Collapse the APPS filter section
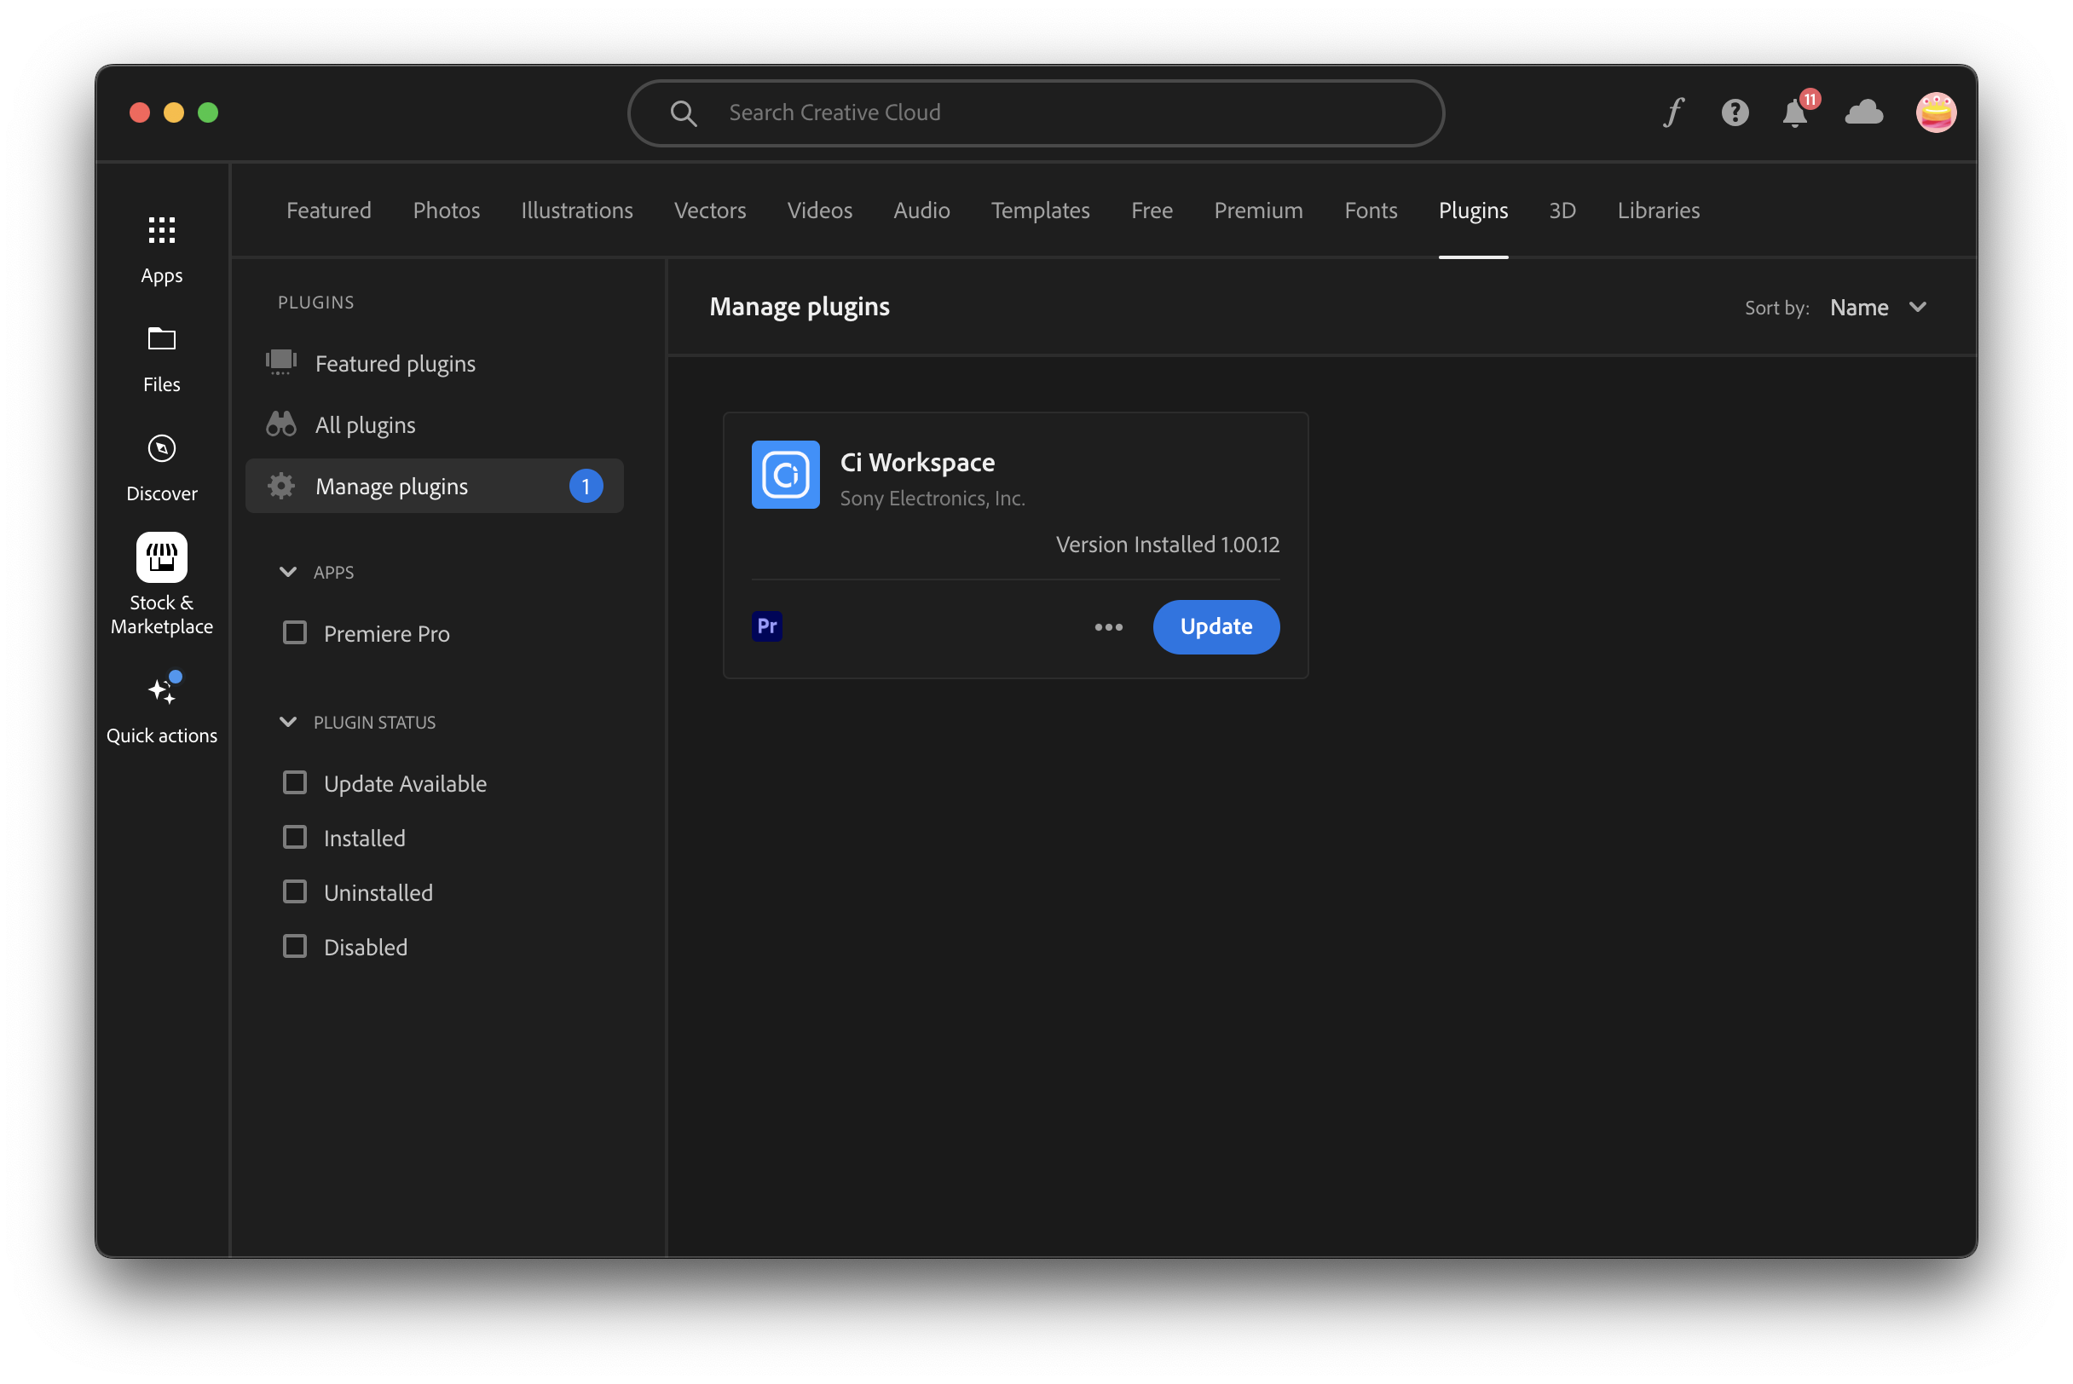Viewport: 2073px width, 1384px height. [289, 571]
